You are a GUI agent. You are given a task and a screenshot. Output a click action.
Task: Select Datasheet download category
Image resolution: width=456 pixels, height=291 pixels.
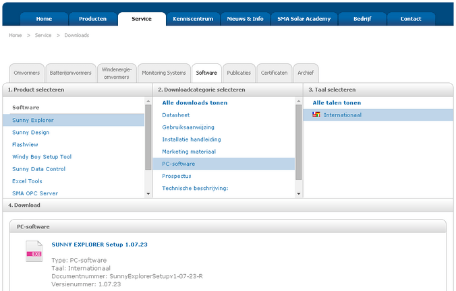coord(175,115)
